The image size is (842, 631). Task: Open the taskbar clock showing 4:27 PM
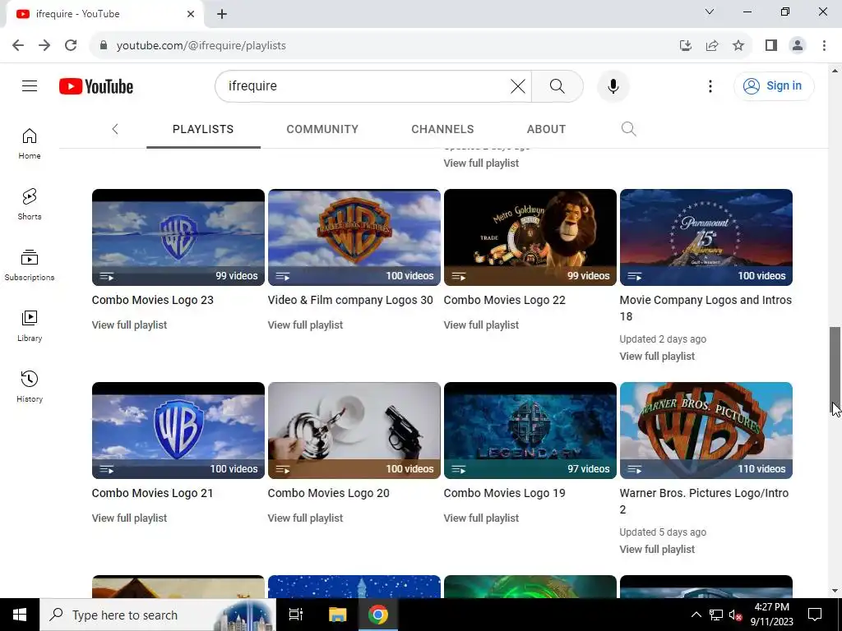(x=771, y=615)
